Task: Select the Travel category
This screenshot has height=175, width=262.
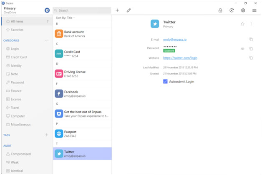Action: [x=27, y=107]
